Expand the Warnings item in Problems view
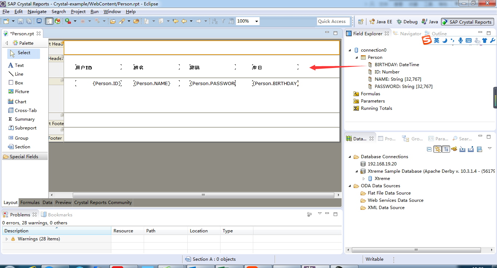Image resolution: width=497 pixels, height=268 pixels. (7, 239)
